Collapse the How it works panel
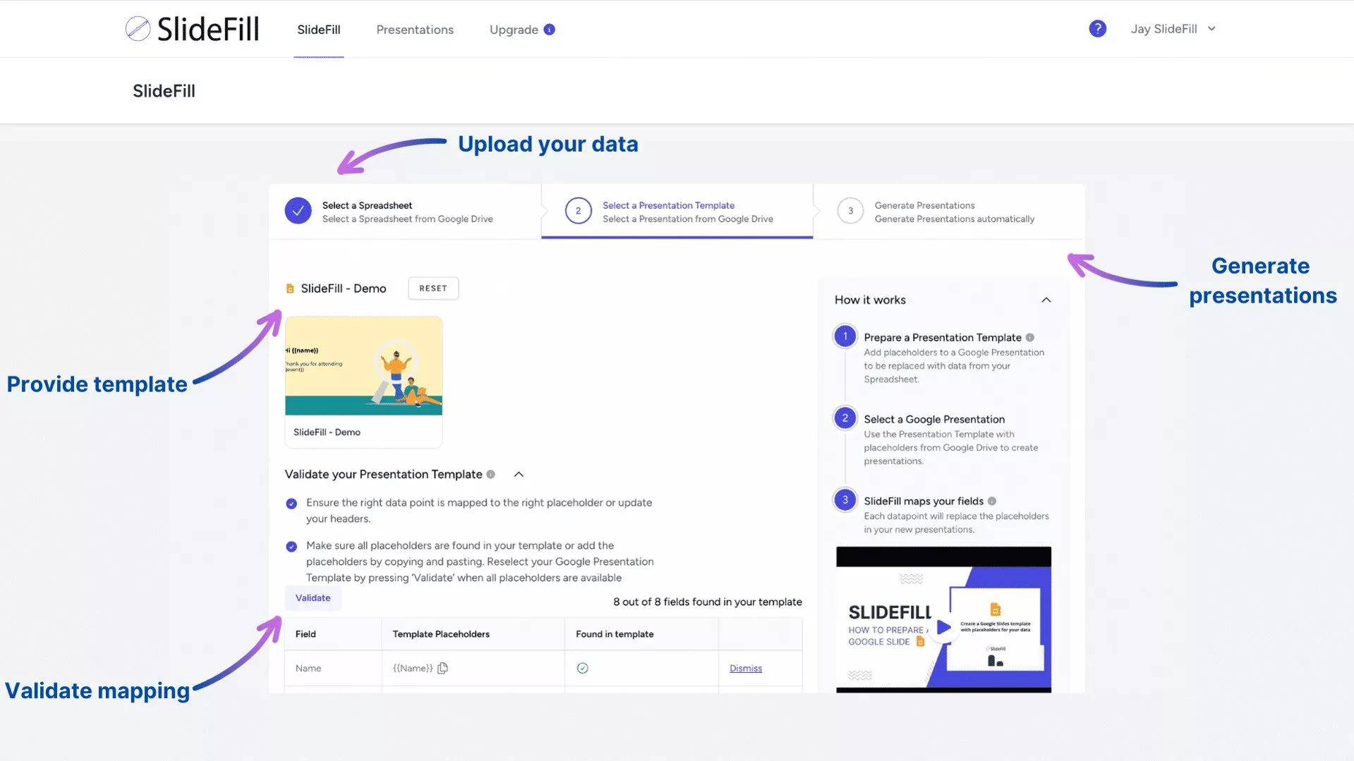 [1046, 300]
